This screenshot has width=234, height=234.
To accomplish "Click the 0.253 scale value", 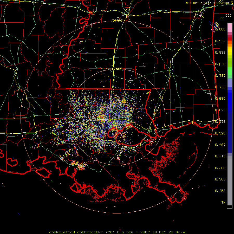I will click(220, 191).
